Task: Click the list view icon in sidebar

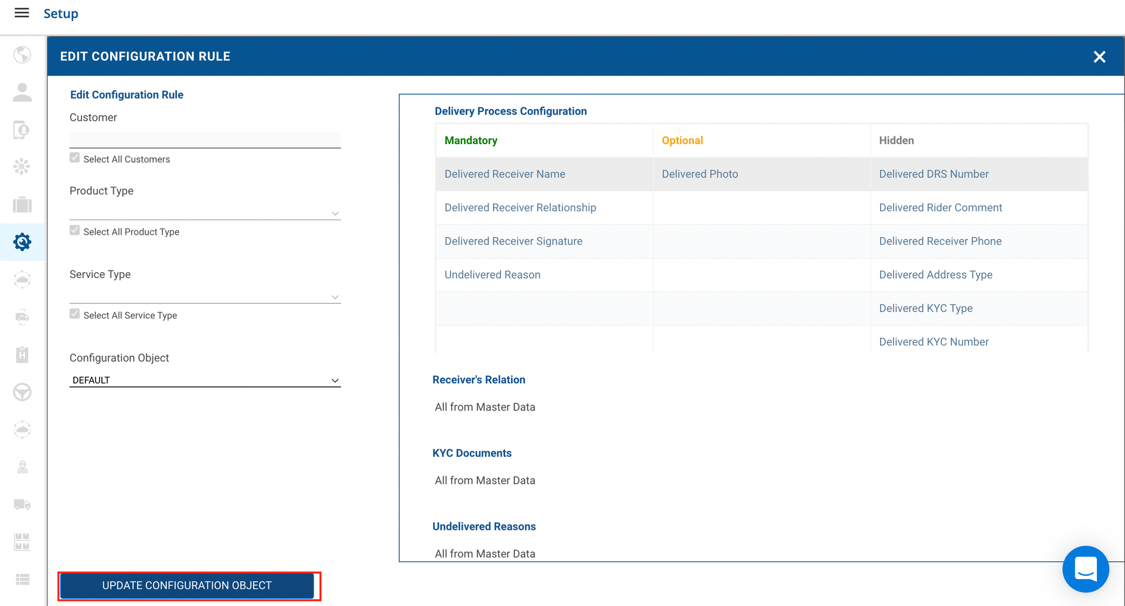Action: [22, 579]
